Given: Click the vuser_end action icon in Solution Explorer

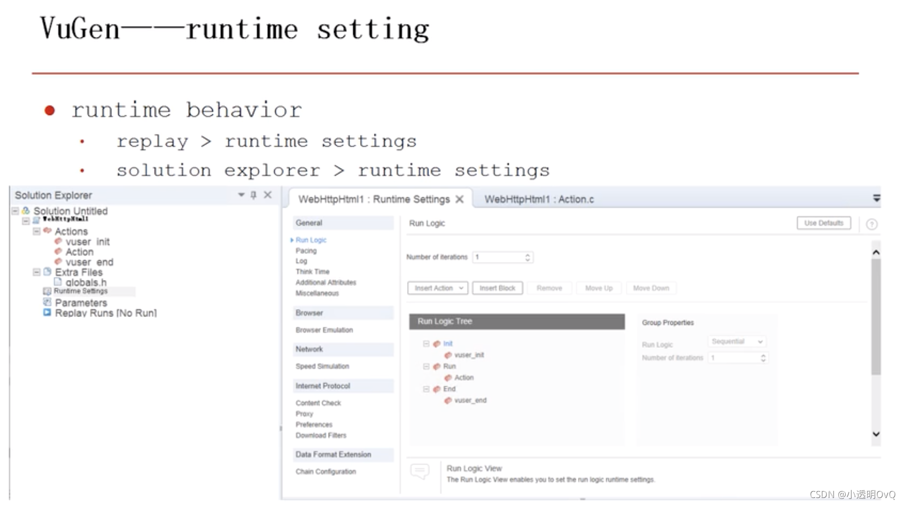Looking at the screenshot, I should [x=58, y=261].
